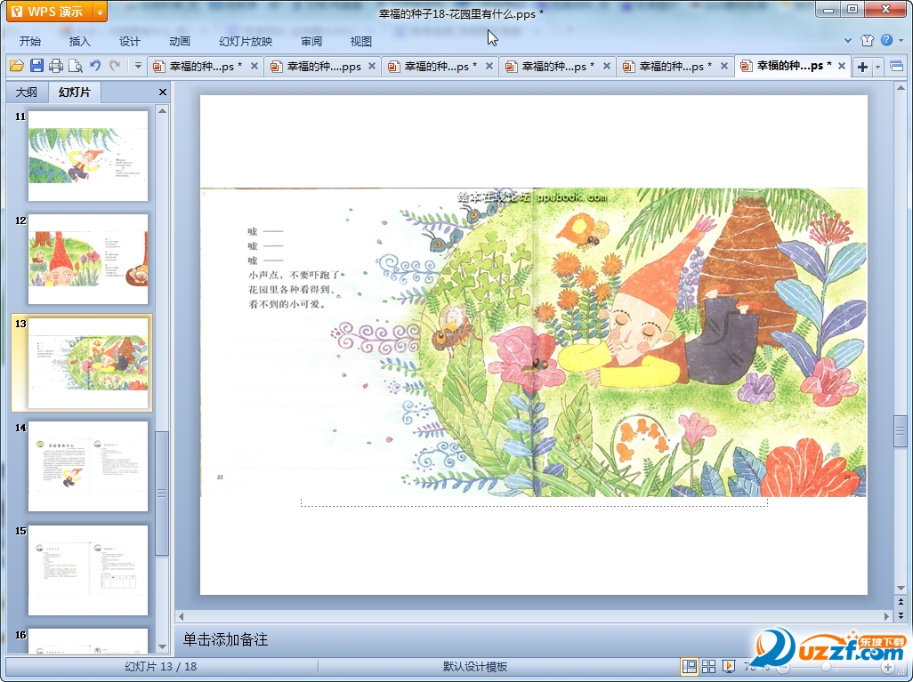Image resolution: width=913 pixels, height=682 pixels.
Task: Close the second document tab
Action: click(x=371, y=67)
